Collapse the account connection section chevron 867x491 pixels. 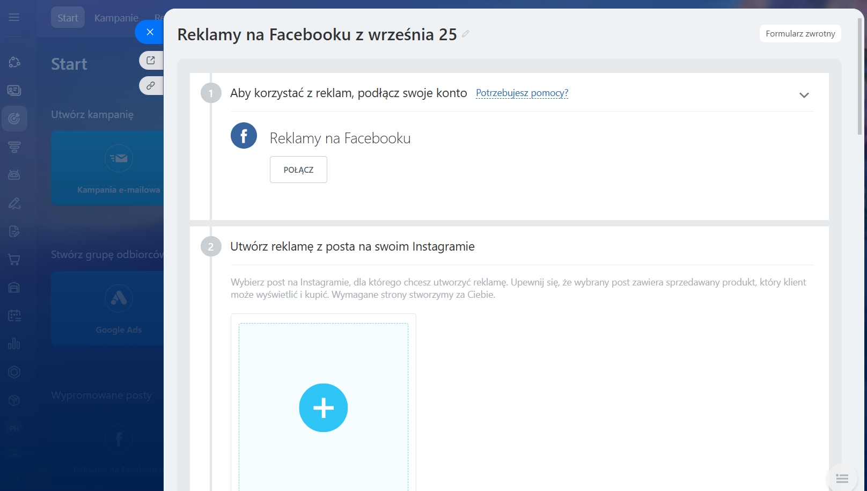[x=804, y=95]
